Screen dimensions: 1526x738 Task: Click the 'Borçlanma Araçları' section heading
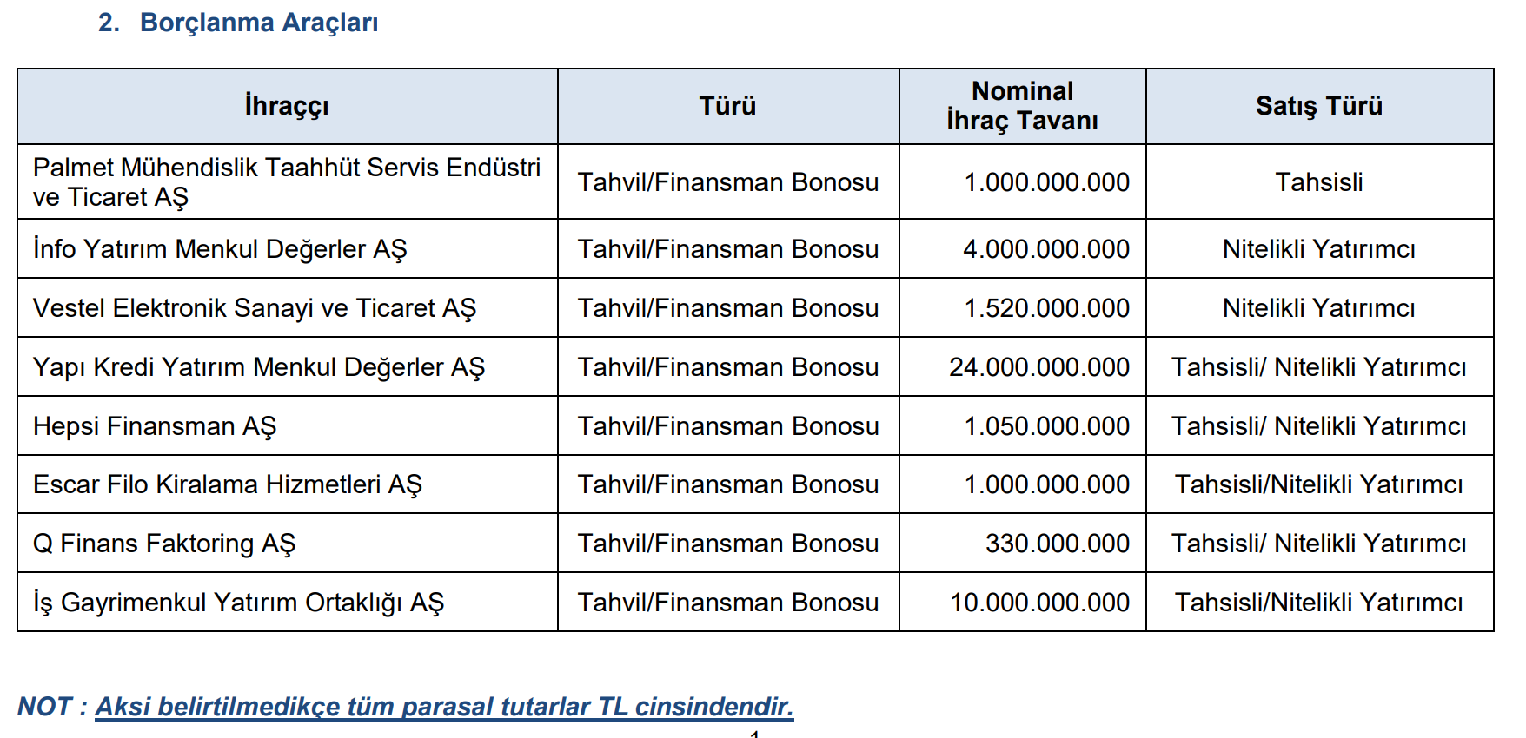[259, 23]
